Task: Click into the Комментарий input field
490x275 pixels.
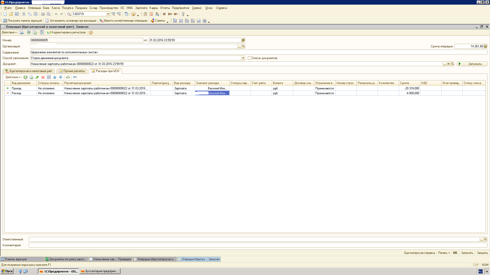Action: pos(258,245)
